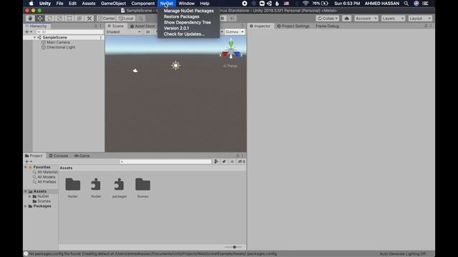Open the Shaded draw mode dropdown
The width and height of the screenshot is (458, 257).
pos(124,31)
